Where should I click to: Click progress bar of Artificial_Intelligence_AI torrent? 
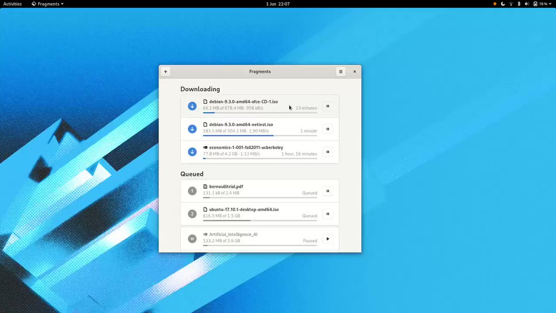click(x=260, y=245)
